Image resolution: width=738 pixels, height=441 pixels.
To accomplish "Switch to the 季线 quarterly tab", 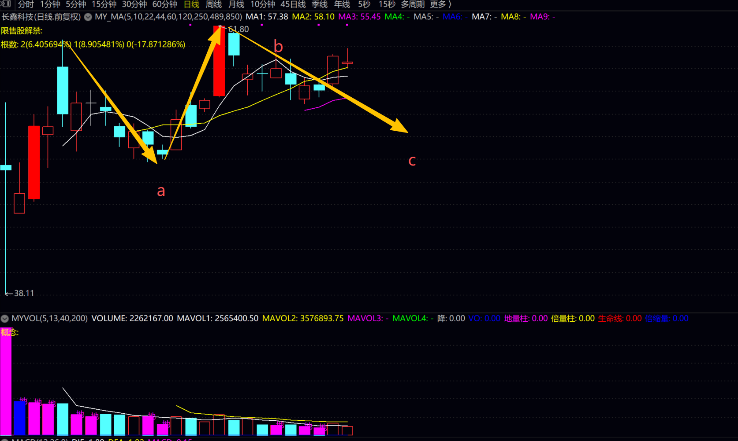I will (320, 4).
